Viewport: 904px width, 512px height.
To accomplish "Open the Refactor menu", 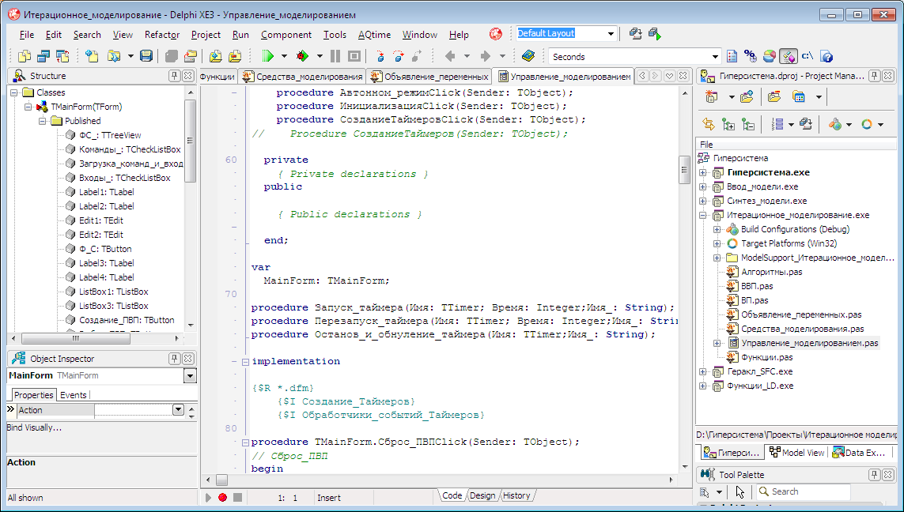I will 161,35.
